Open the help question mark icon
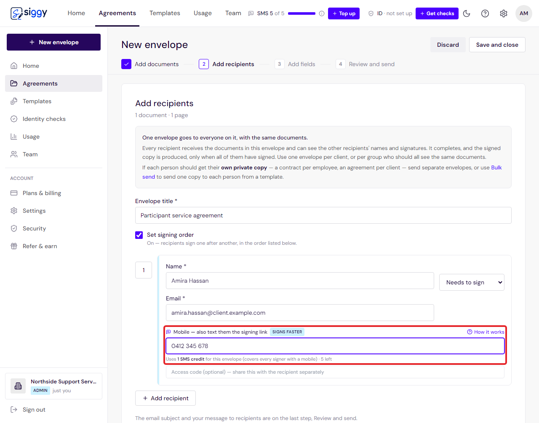This screenshot has width=539, height=423. coord(485,13)
